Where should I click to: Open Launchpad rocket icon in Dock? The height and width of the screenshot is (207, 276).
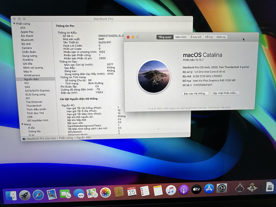click(25, 195)
